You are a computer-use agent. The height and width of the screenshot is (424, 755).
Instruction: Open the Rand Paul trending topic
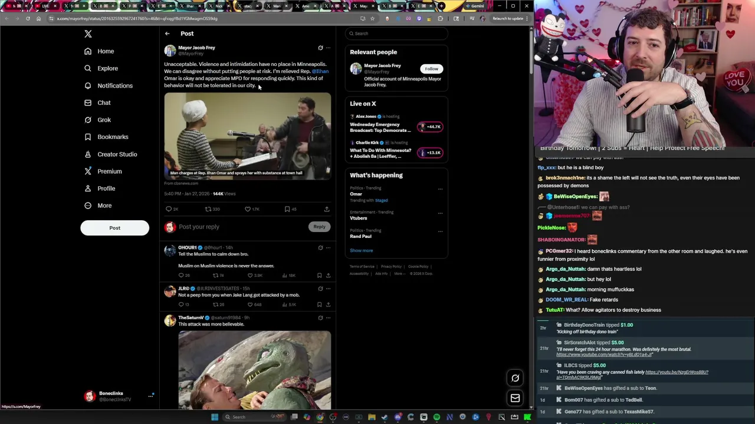pos(360,237)
